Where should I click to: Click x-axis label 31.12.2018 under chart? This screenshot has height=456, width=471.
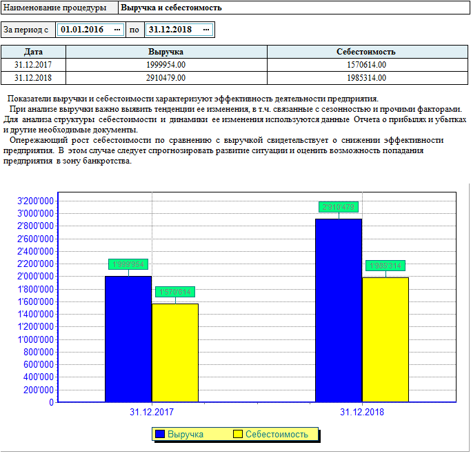[x=362, y=412]
